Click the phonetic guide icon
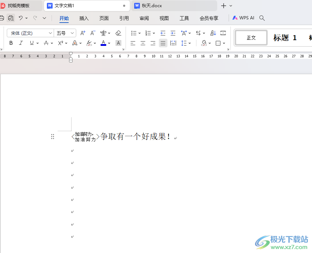312x253 pixels. (103, 33)
